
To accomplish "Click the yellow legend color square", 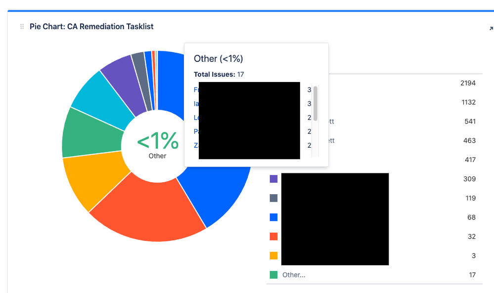I will pos(272,255).
